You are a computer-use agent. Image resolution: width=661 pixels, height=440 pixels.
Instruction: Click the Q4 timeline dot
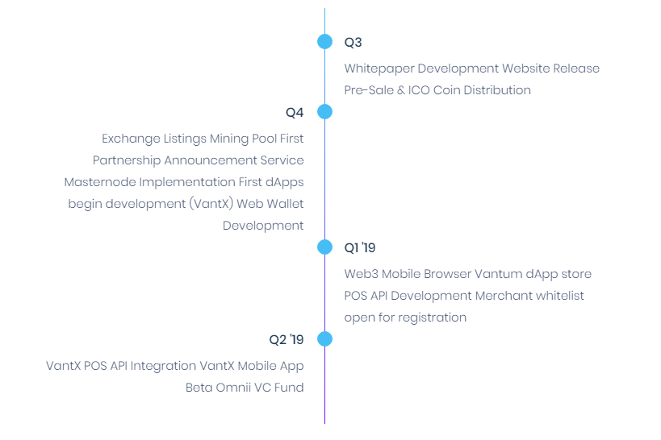pos(324,111)
